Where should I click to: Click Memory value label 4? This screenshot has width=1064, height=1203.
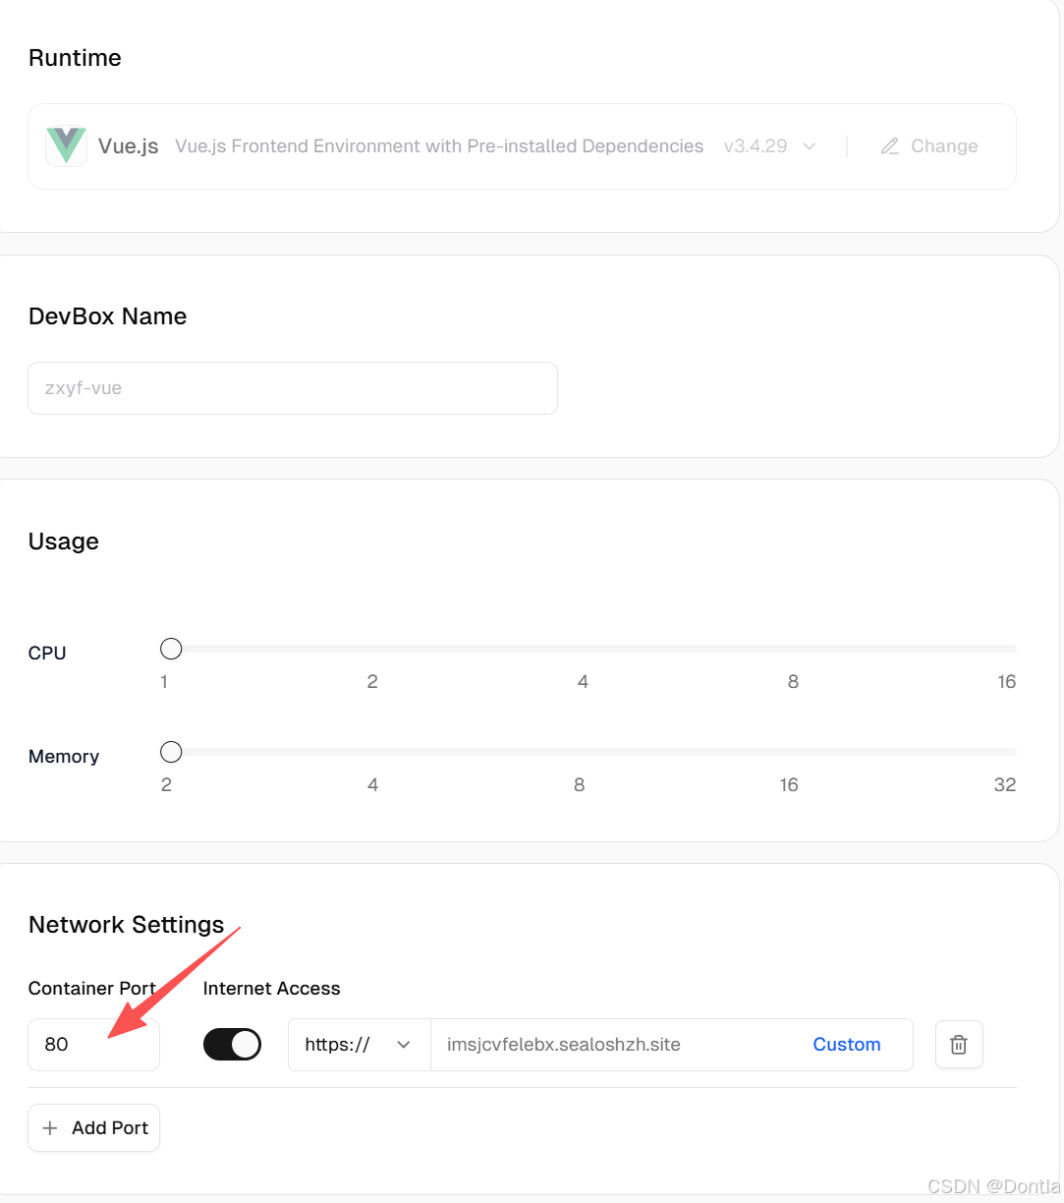(x=372, y=785)
